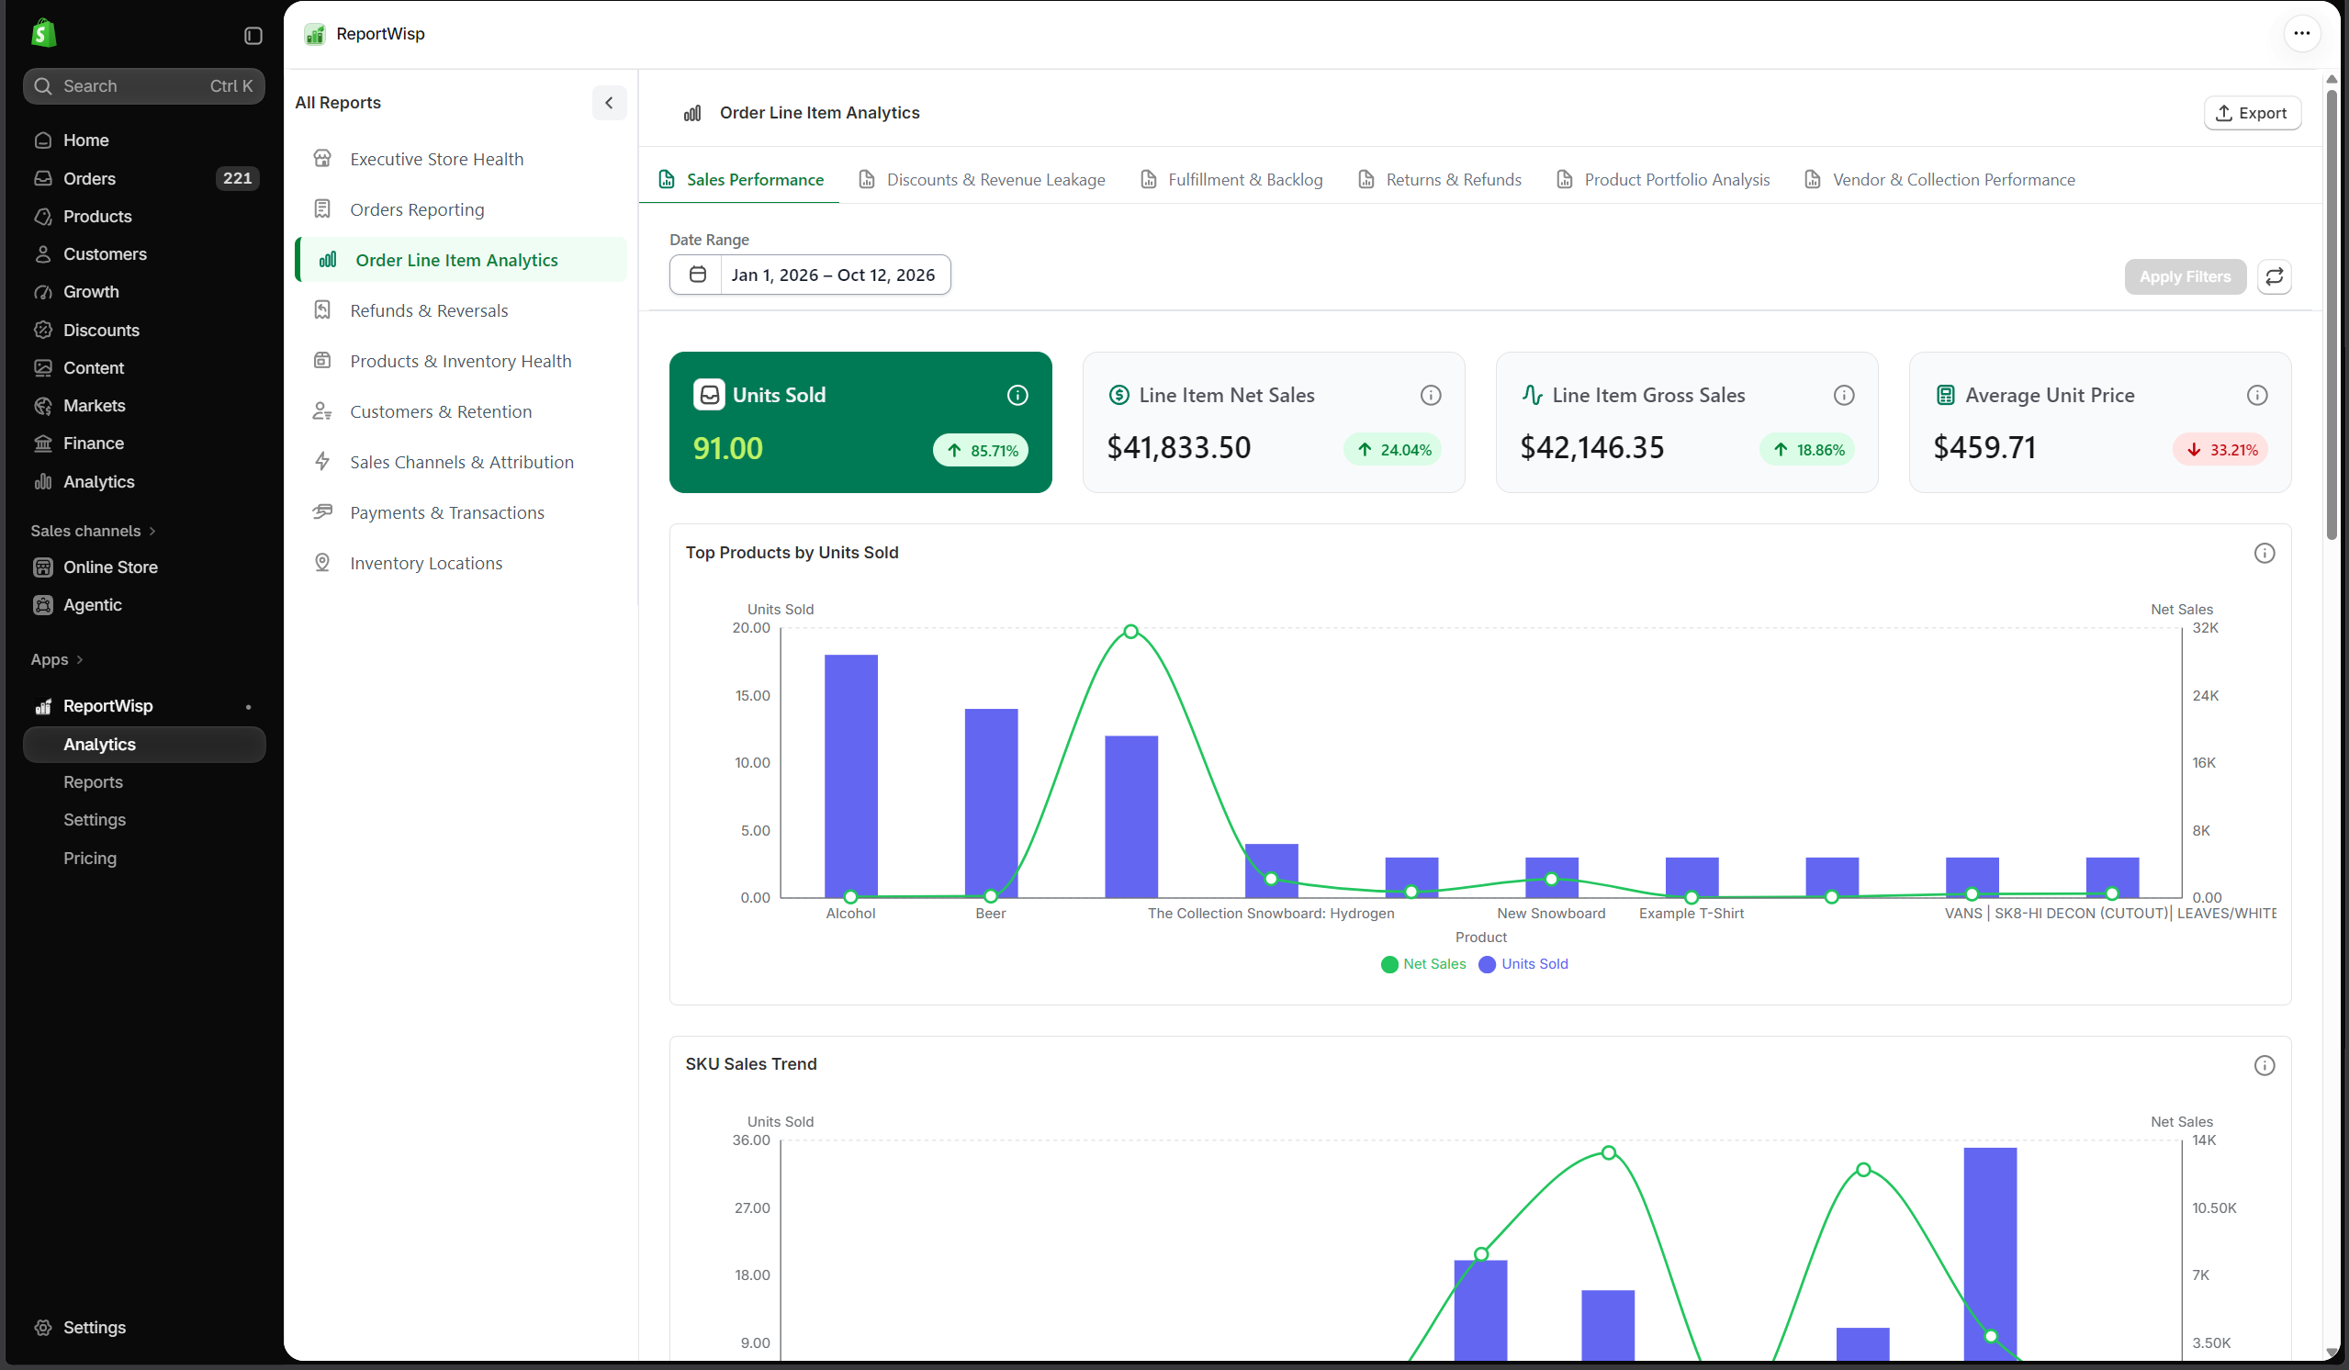Toggle Net Sales series in Top Products legend
Image resolution: width=2349 pixels, height=1370 pixels.
[x=1423, y=963]
